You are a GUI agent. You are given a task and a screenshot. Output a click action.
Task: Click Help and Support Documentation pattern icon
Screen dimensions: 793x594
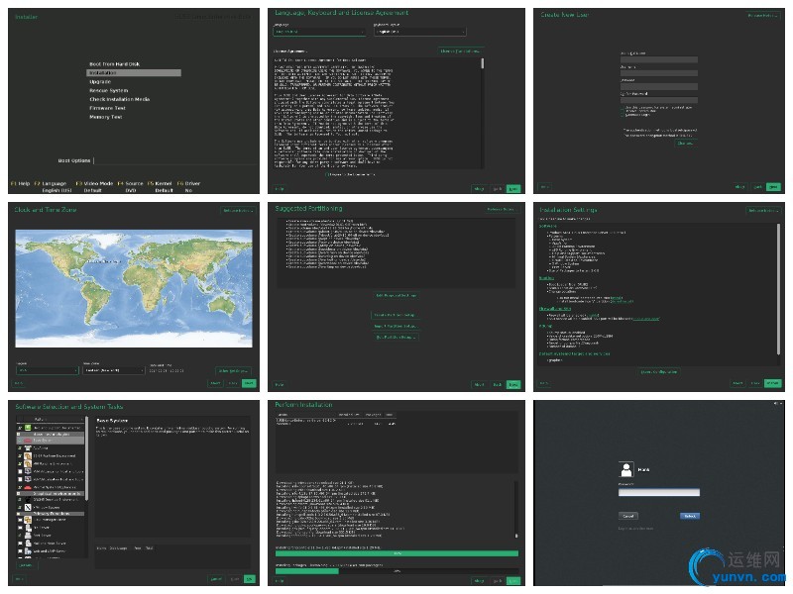[x=28, y=428]
